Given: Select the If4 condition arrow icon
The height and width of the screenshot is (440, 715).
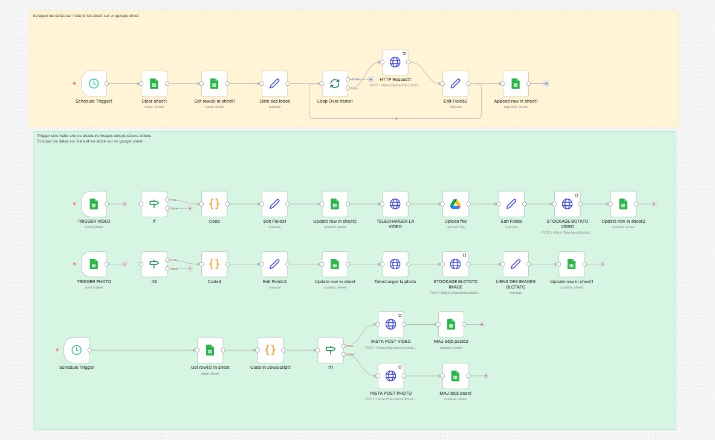Looking at the screenshot, I should 154,264.
